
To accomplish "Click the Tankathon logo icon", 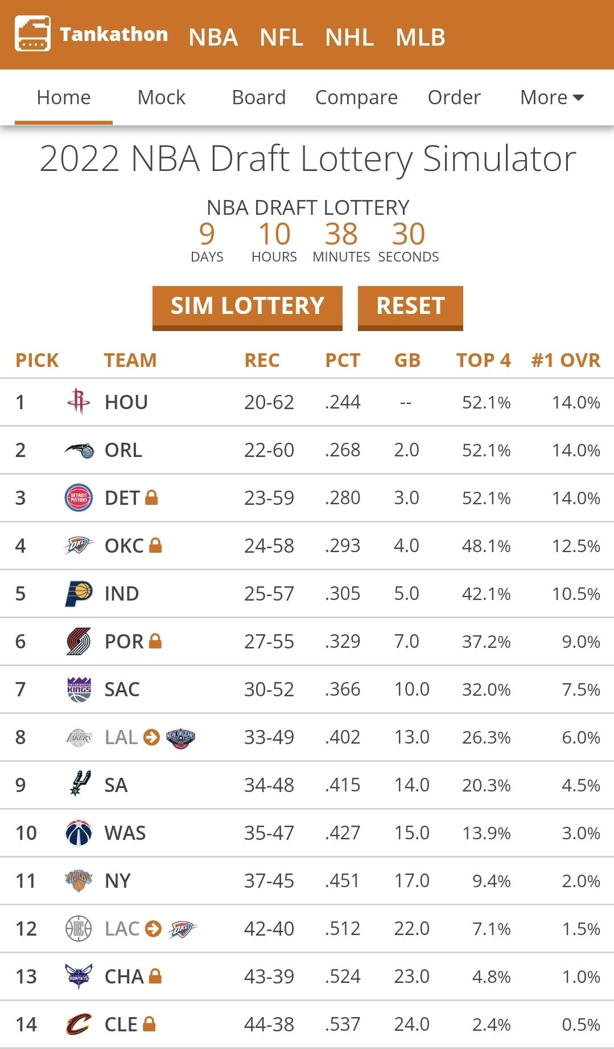I will point(32,34).
